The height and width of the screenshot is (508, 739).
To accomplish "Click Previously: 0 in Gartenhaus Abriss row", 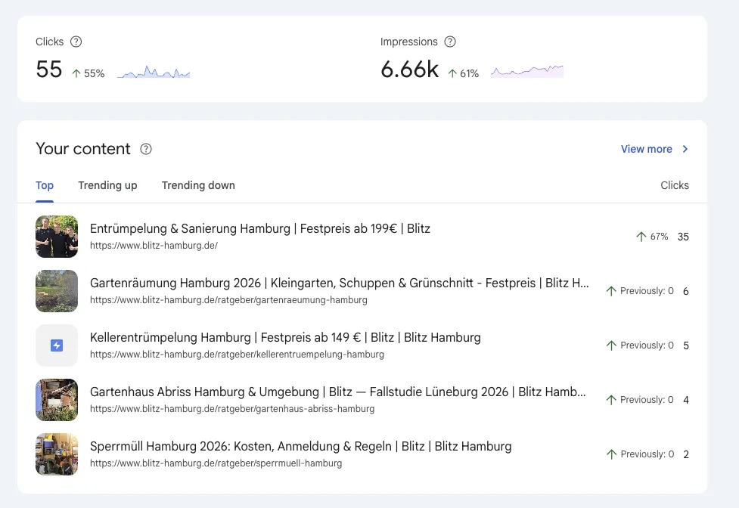I will (647, 400).
